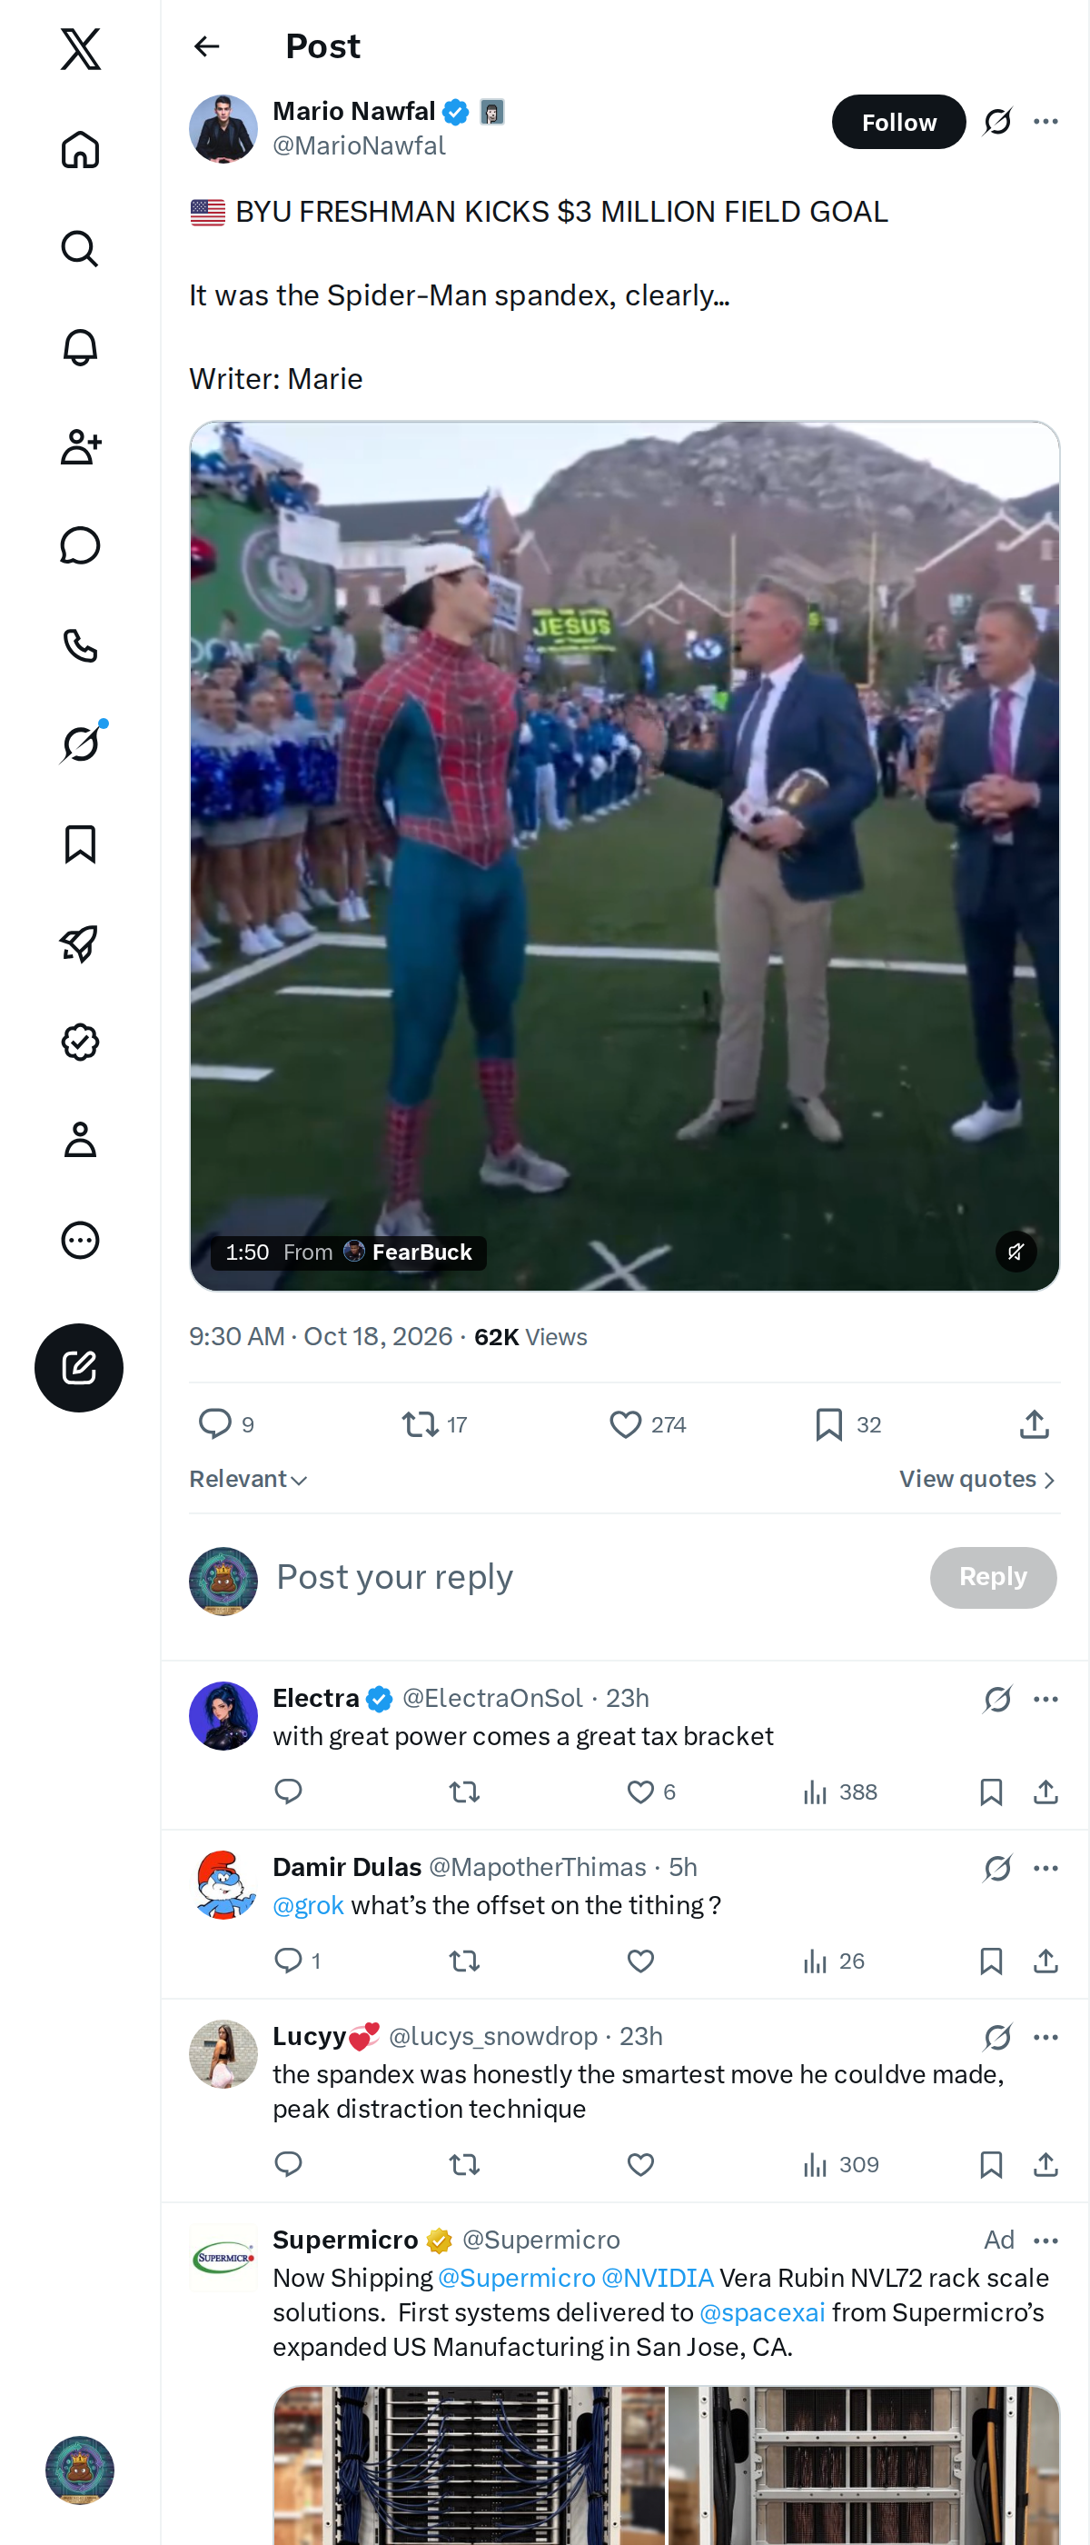Open the Search magnifier in sidebar
Screen dimensions: 1090x2545
tap(80, 249)
